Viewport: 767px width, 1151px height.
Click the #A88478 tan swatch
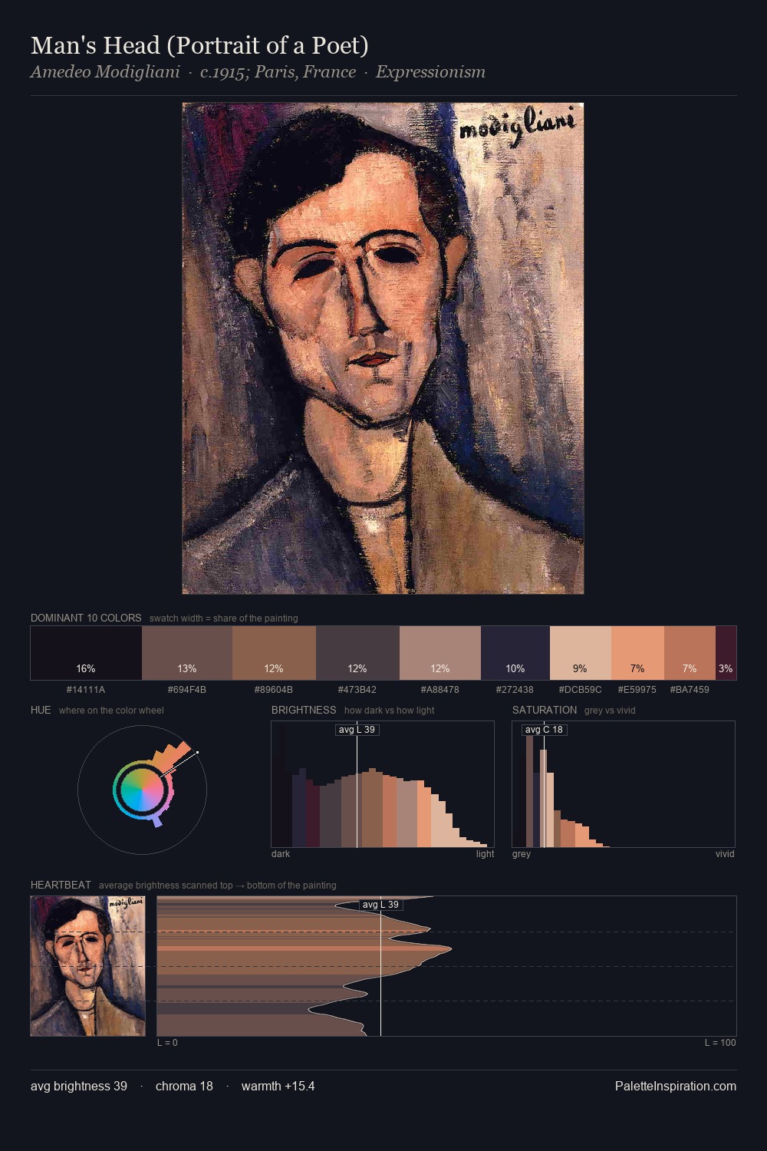[x=440, y=653]
